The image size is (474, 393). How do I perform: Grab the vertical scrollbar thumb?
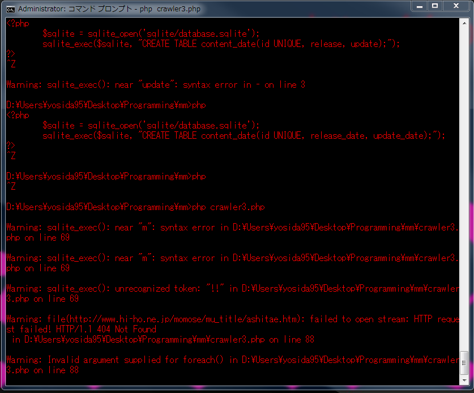click(464, 362)
